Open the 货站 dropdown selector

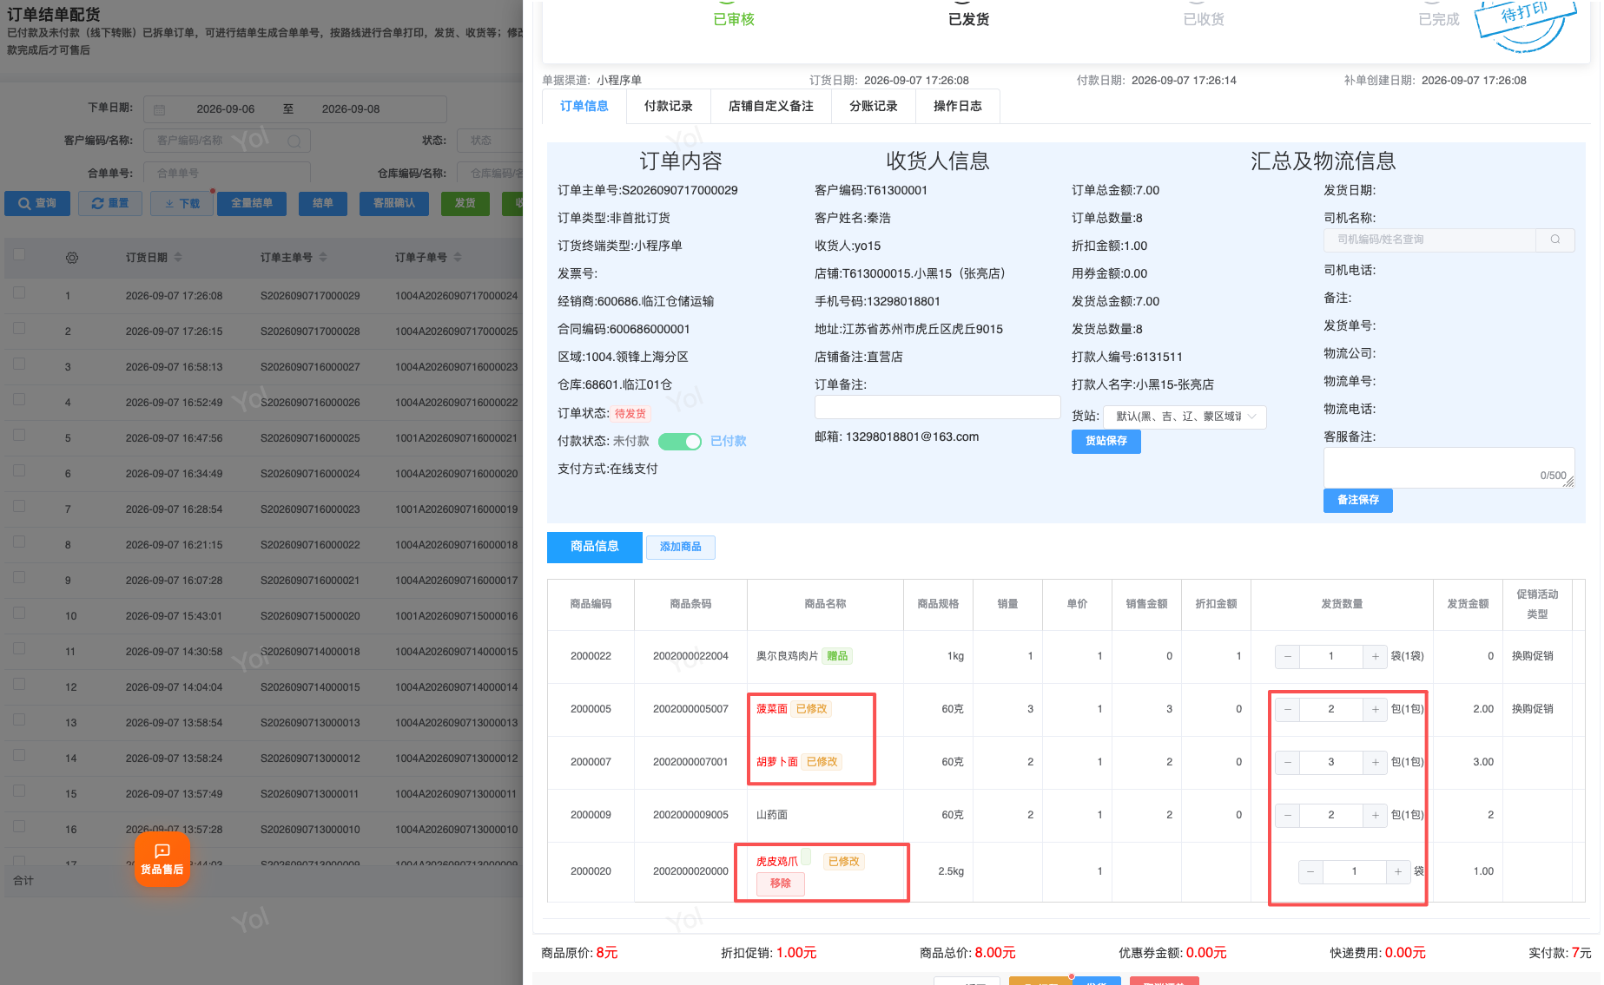click(x=1185, y=417)
